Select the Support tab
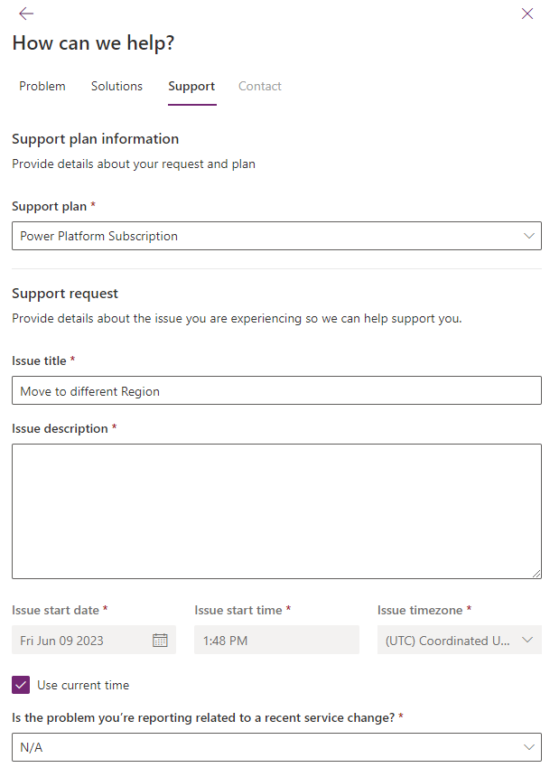The height and width of the screenshot is (777, 559). click(x=191, y=86)
